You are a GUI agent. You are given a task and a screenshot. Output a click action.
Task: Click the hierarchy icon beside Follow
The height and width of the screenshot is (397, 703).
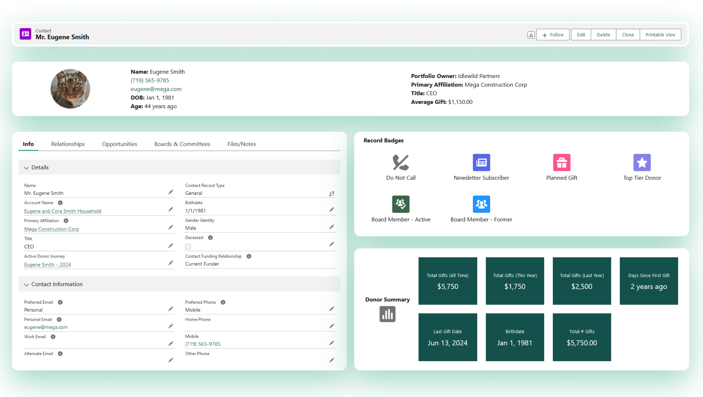click(x=531, y=35)
